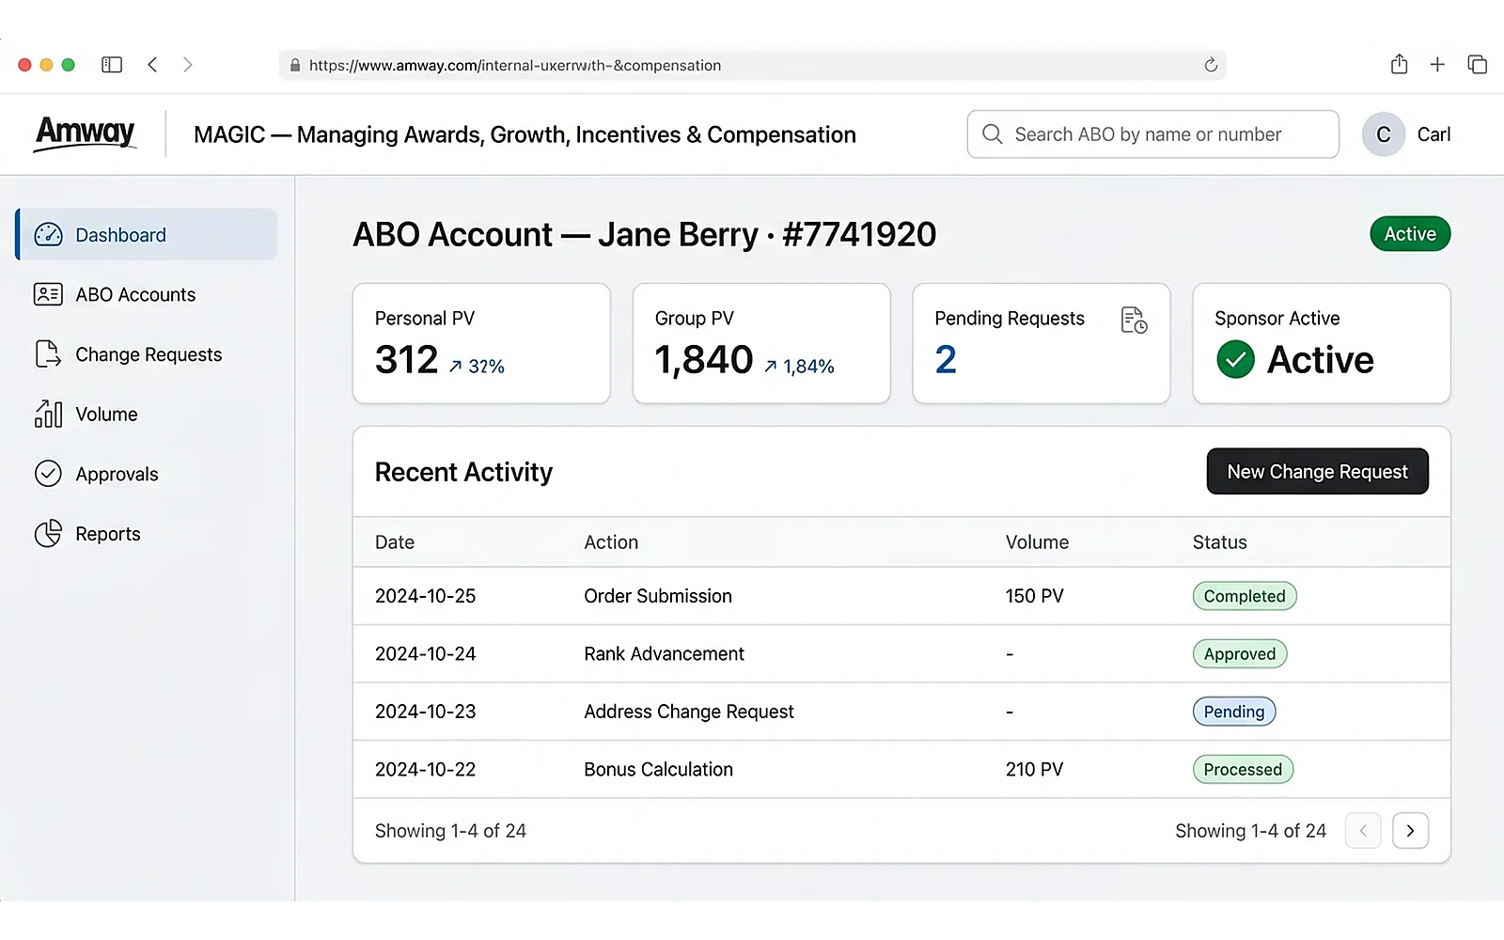Click the Volume bar chart icon
The height and width of the screenshot is (940, 1504).
[x=48, y=414]
